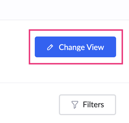Image resolution: width=129 pixels, height=123 pixels.
Task: Click the gray-bordered button with the funnel icon
Action: (x=87, y=105)
